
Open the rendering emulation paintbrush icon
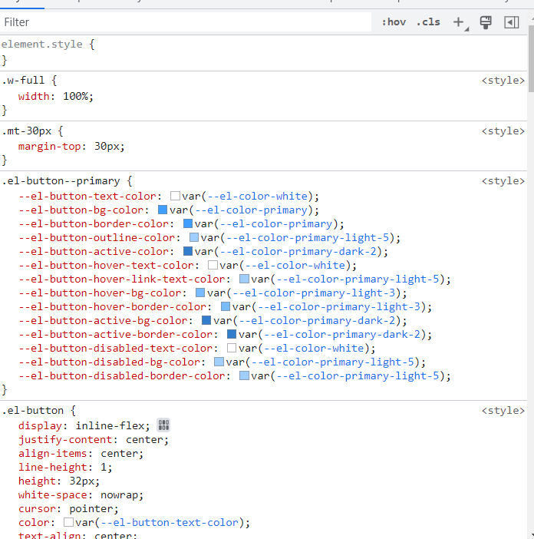pos(485,22)
